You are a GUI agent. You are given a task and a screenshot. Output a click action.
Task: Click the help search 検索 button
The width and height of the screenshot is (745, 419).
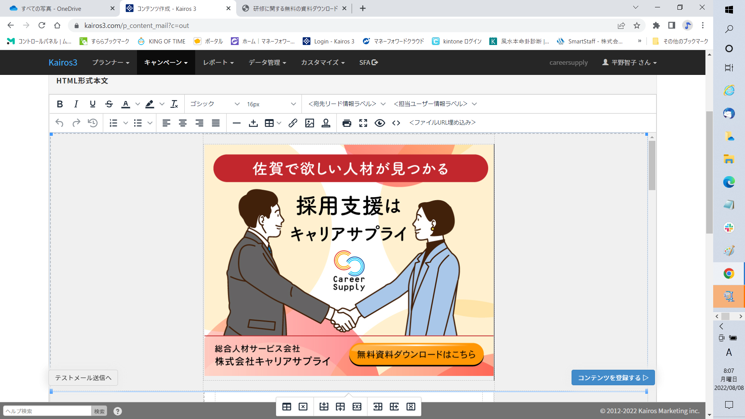point(99,411)
